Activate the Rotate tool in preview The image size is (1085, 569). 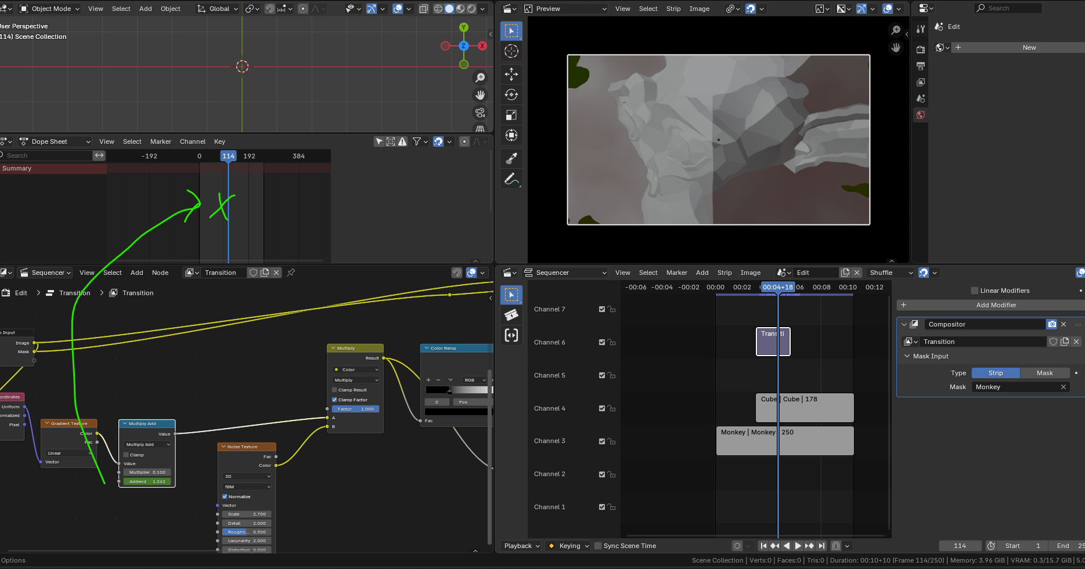click(511, 95)
